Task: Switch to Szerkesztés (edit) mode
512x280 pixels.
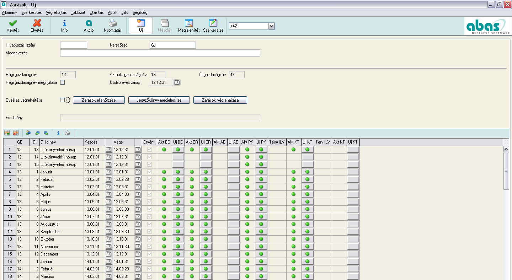Action: pyautogui.click(x=213, y=23)
